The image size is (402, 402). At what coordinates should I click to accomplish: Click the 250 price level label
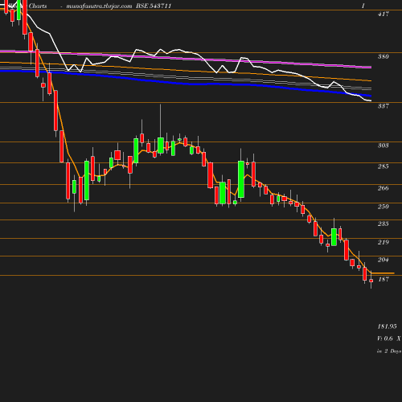point(384,207)
